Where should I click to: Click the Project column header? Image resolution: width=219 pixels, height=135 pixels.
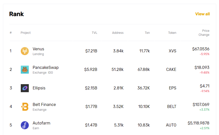click(26, 33)
